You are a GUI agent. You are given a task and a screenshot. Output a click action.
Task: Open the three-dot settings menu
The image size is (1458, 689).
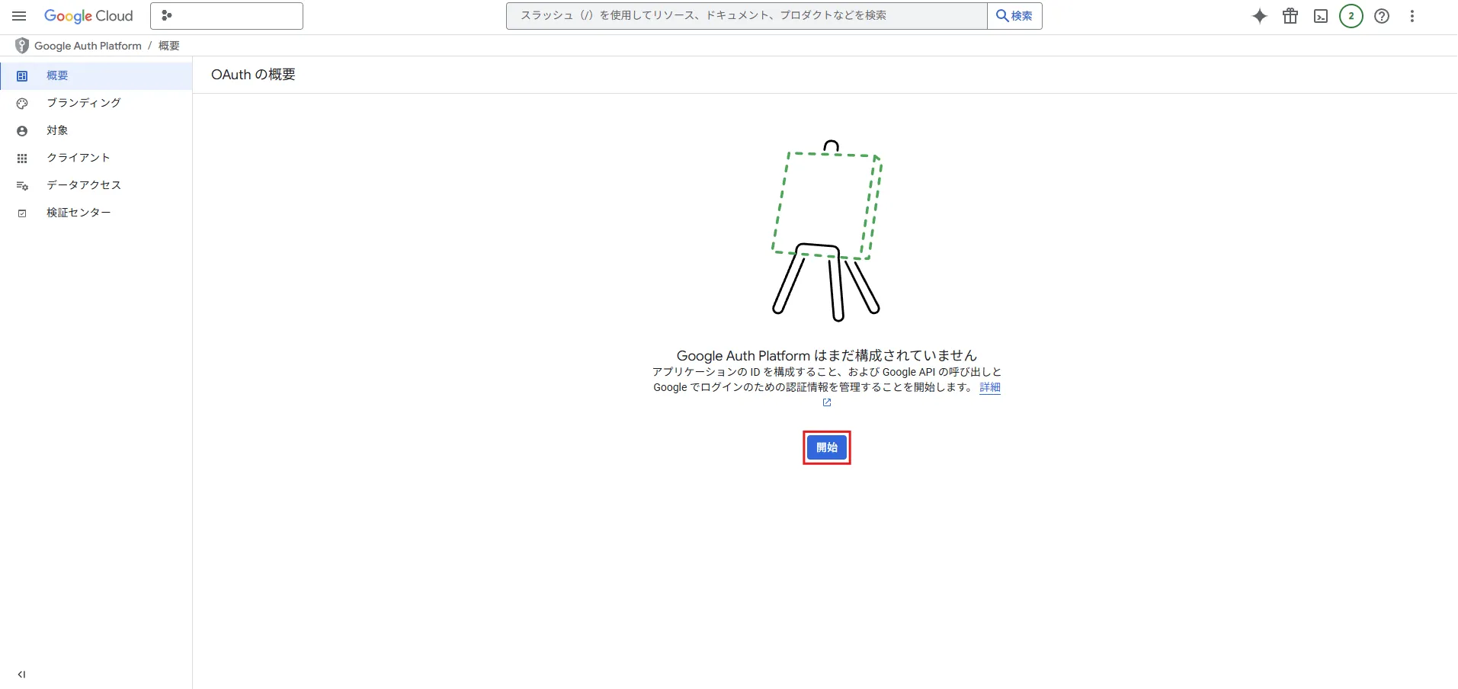[x=1412, y=16]
